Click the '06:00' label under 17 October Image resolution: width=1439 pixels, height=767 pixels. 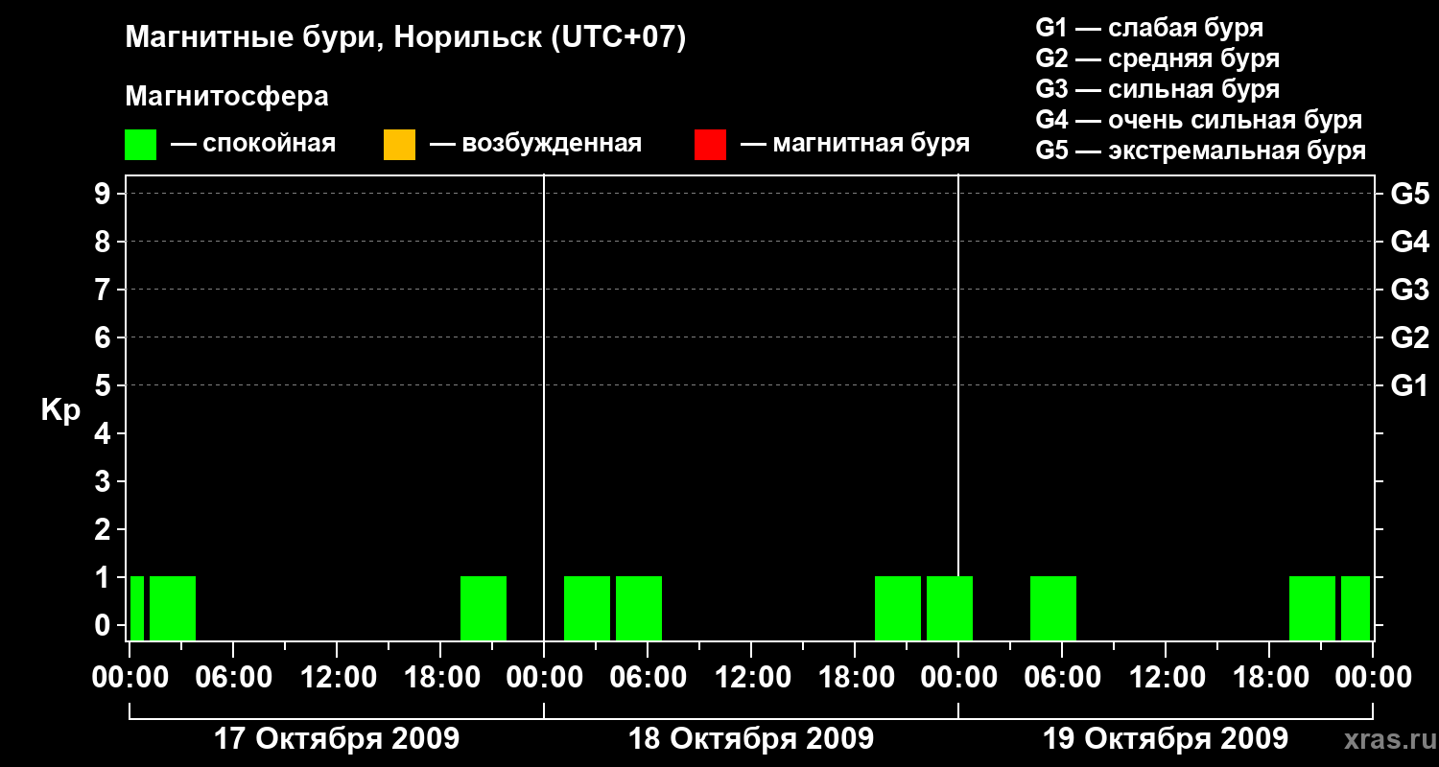click(233, 678)
